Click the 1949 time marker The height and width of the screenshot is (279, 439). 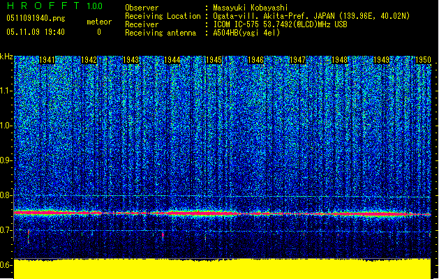pyautogui.click(x=381, y=60)
